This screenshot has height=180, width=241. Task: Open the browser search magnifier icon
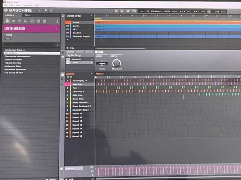[x=46, y=10]
